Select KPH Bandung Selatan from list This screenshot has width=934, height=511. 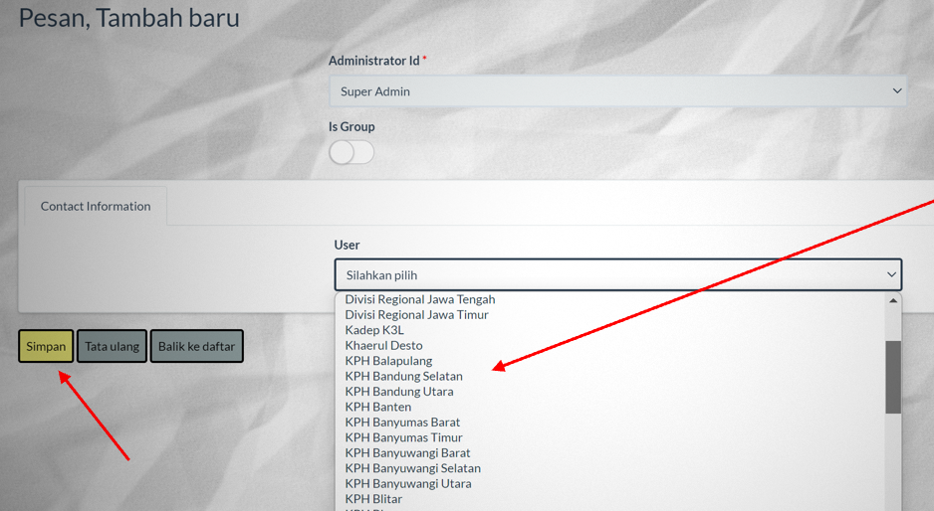click(x=403, y=376)
